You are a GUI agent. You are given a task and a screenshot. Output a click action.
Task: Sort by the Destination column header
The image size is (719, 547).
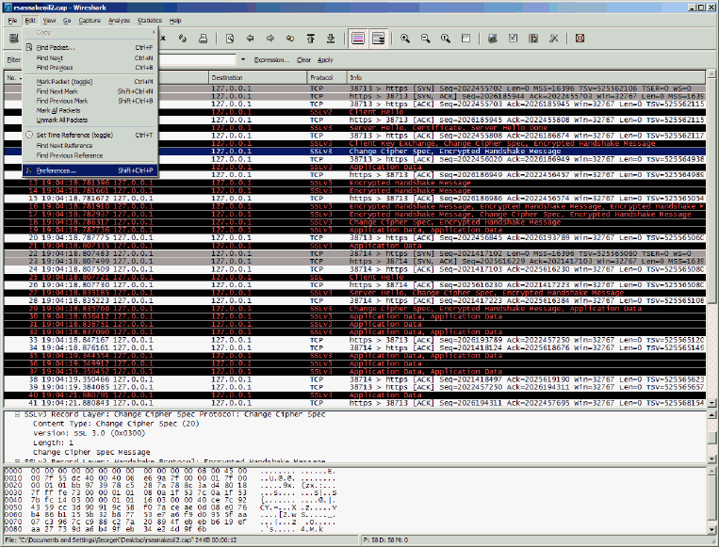pos(258,77)
